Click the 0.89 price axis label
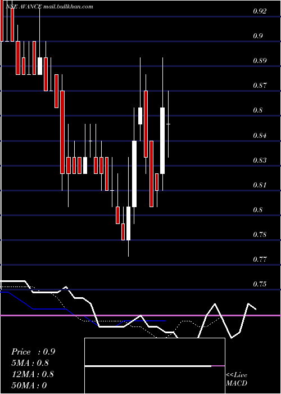This screenshot has height=394, width=281. pyautogui.click(x=260, y=61)
